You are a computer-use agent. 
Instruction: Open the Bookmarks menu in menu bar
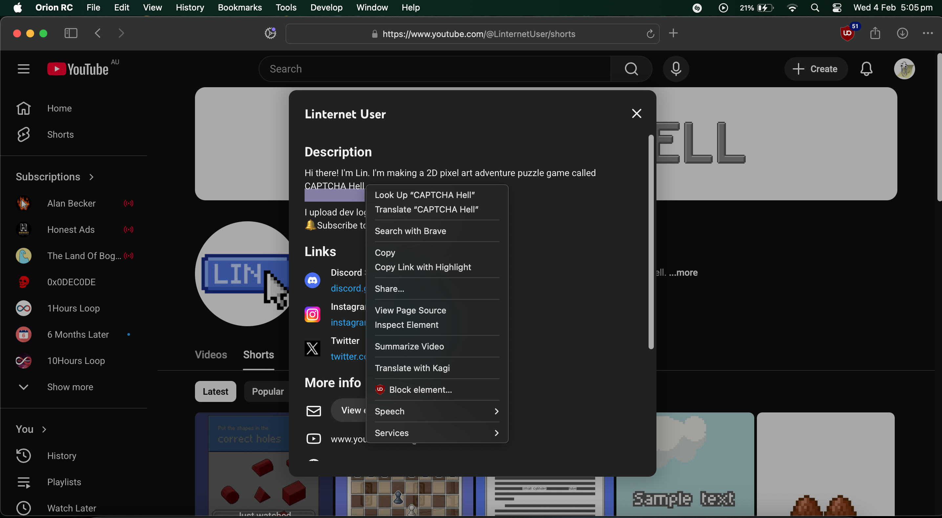point(240,8)
